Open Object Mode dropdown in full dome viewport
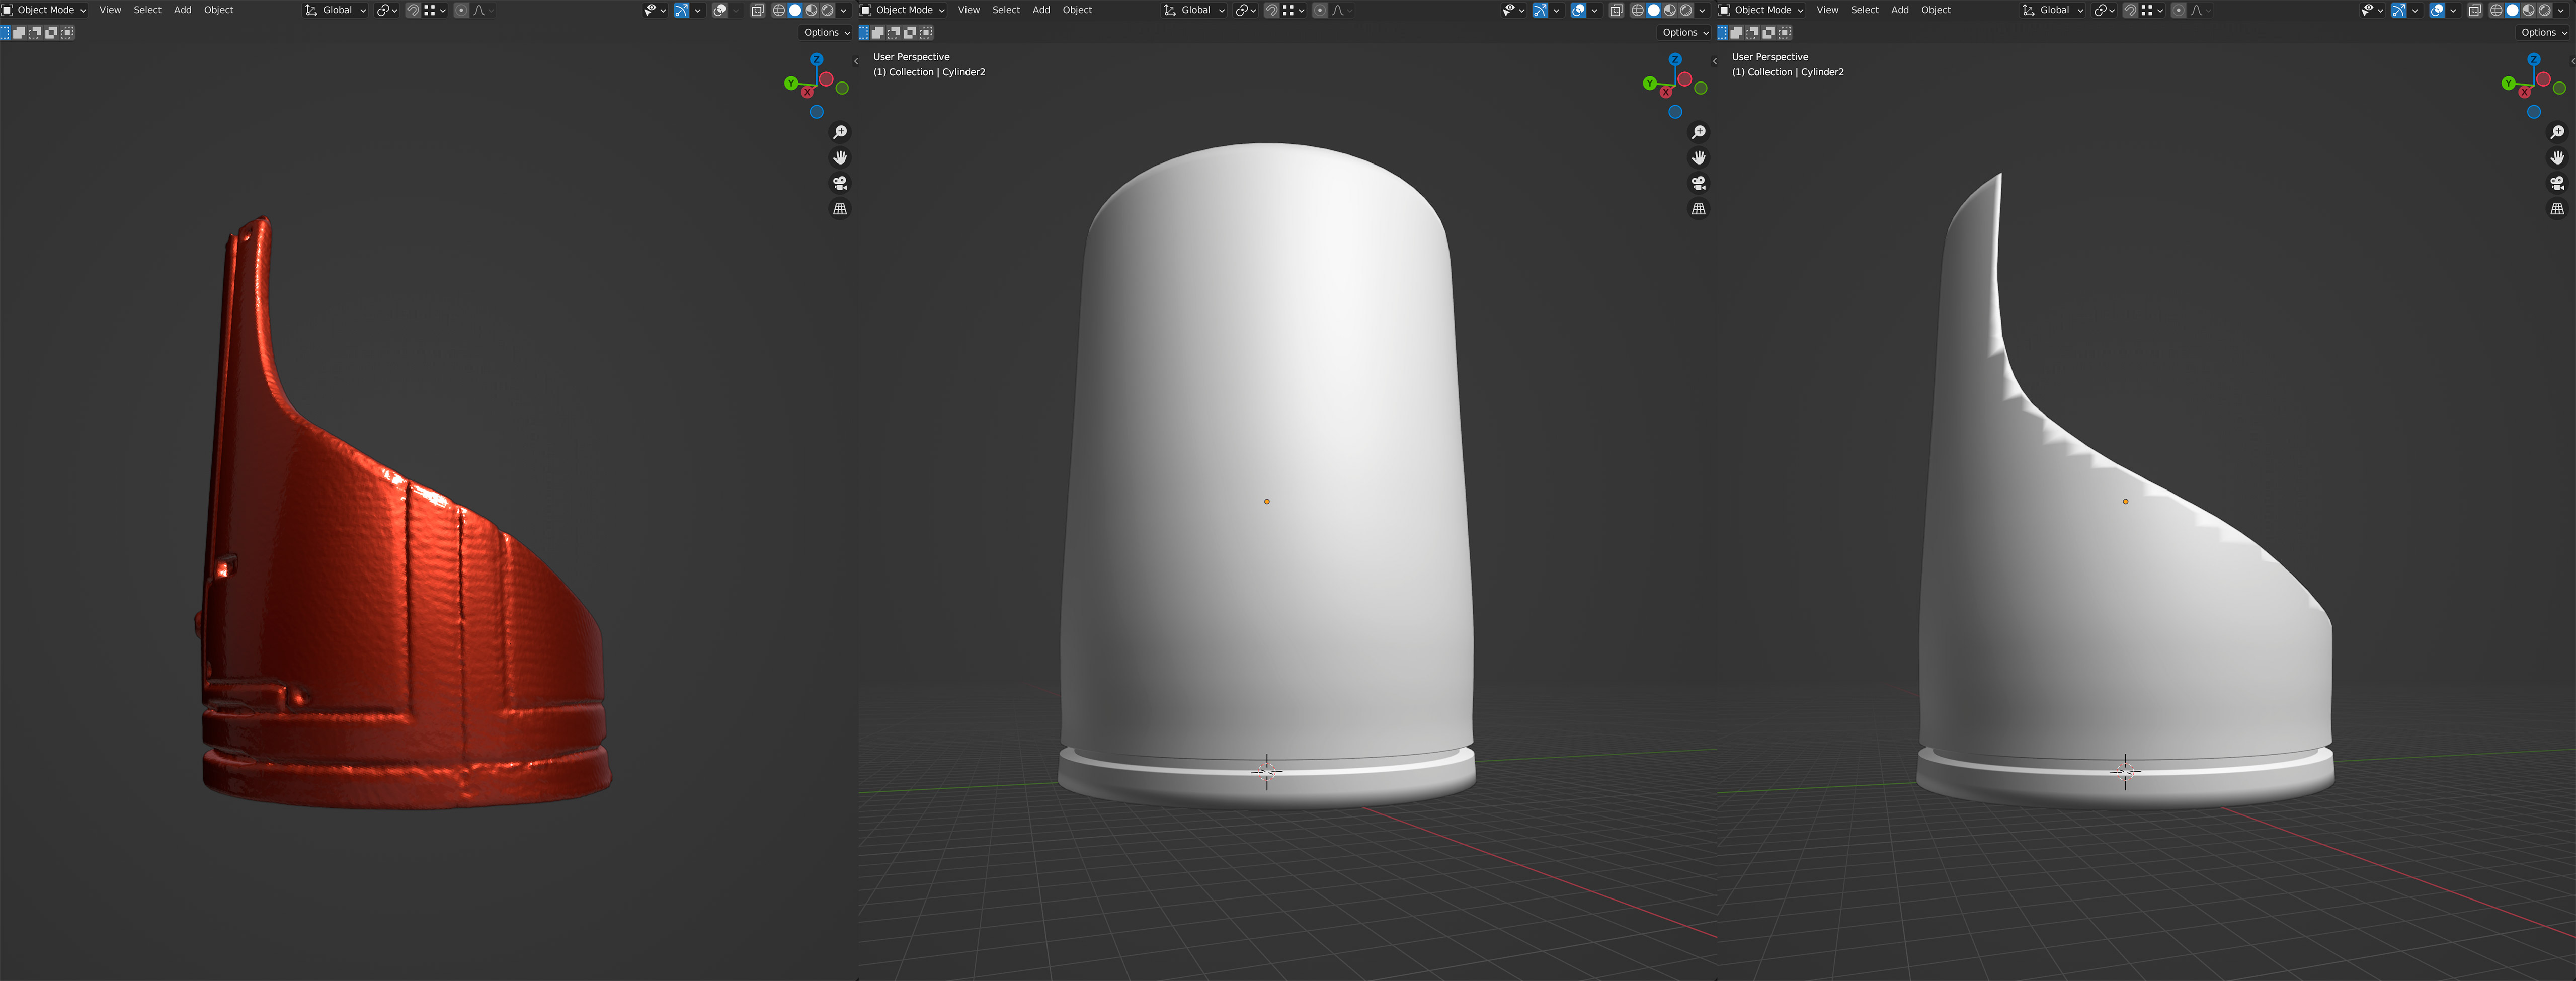The width and height of the screenshot is (2576, 981). click(x=904, y=10)
